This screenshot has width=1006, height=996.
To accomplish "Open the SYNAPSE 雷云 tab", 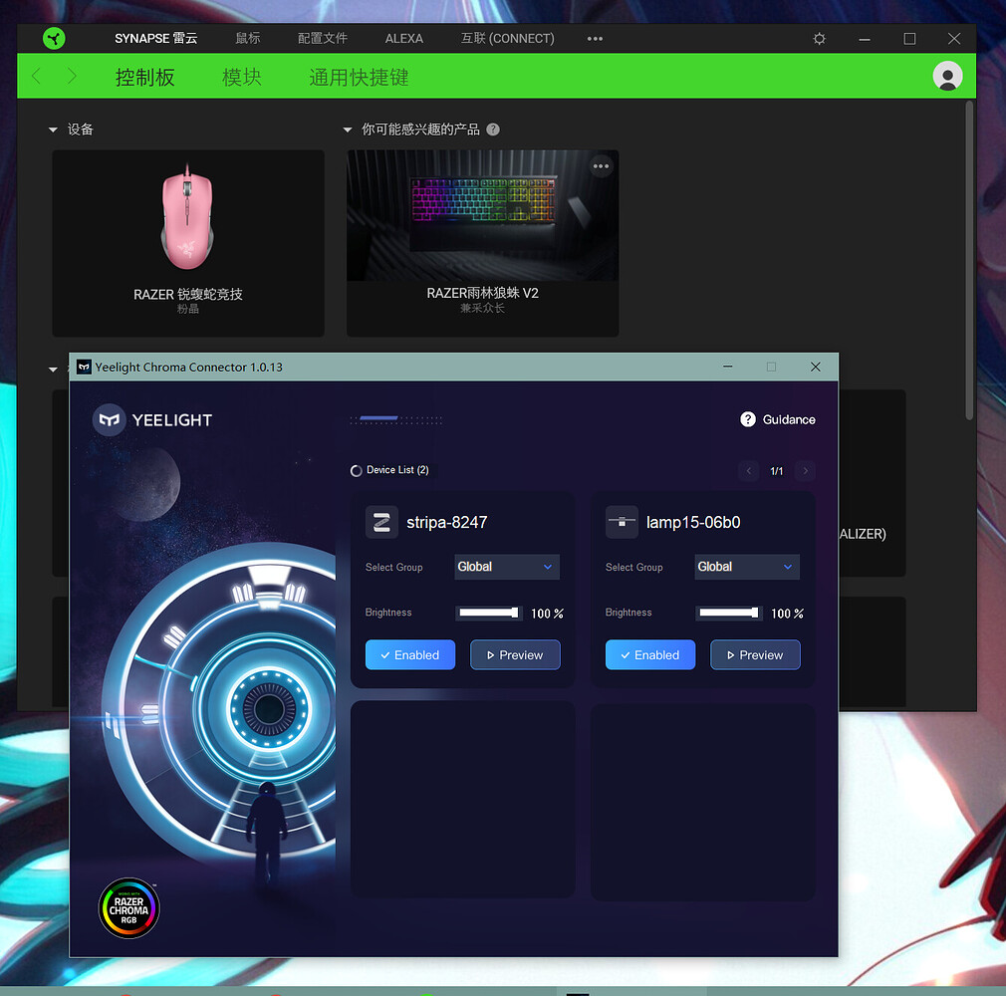I will click(156, 39).
